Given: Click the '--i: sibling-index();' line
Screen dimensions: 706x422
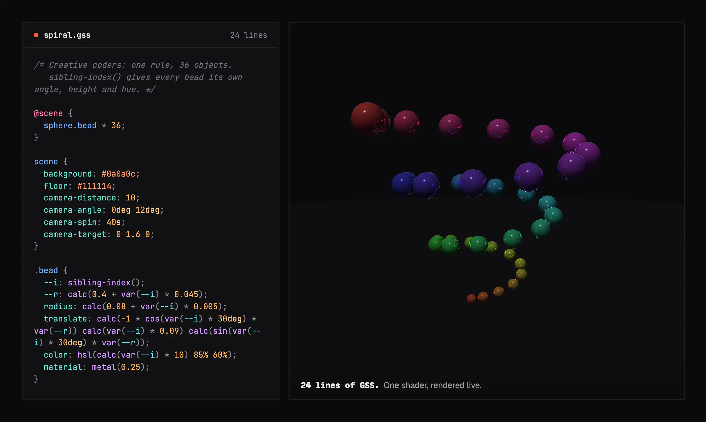Looking at the screenshot, I should [x=94, y=283].
